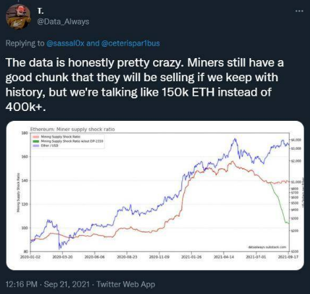Click the display name T.
Image resolution: width=310 pixels, height=294 pixels.
[x=40, y=11]
